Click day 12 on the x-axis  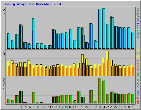coord(54,107)
